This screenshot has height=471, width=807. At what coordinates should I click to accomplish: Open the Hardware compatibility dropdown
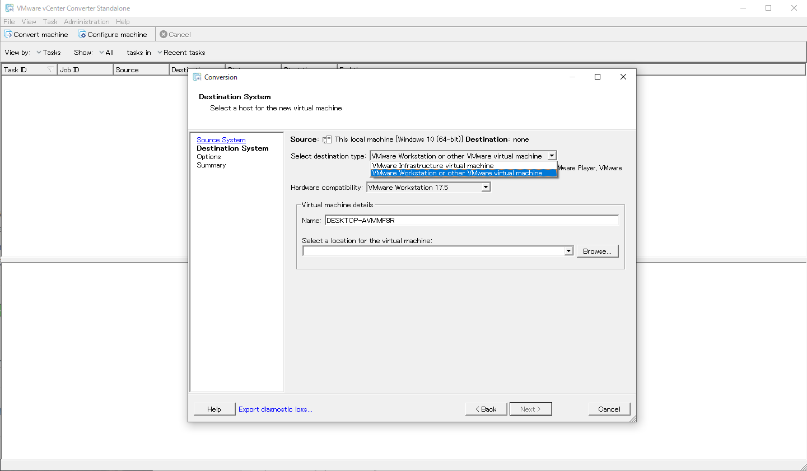click(x=486, y=188)
